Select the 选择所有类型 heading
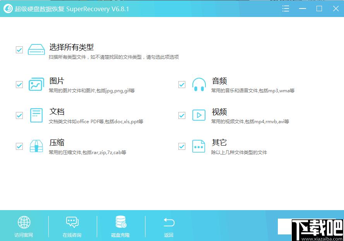This screenshot has width=344, height=241. 72,47
